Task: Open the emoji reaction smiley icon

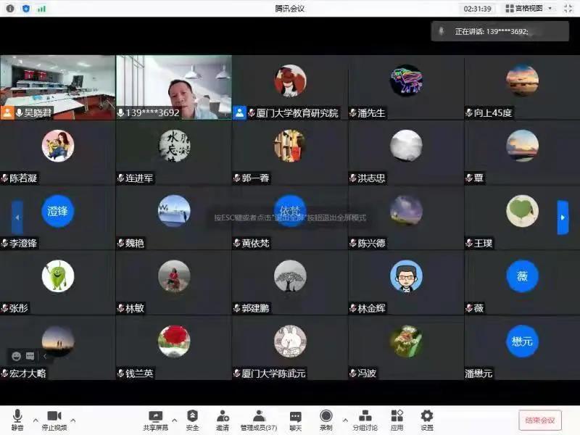Action: 17,356
